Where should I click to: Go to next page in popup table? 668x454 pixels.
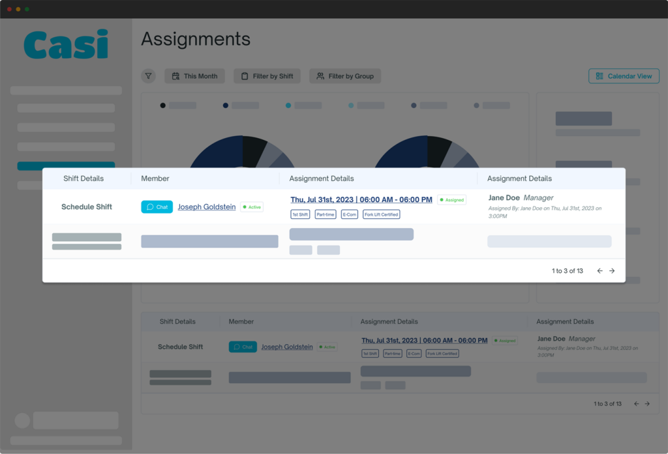(x=612, y=271)
